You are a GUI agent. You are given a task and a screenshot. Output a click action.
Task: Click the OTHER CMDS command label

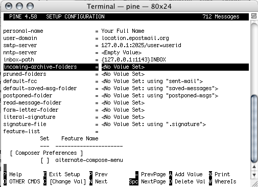point(25,181)
